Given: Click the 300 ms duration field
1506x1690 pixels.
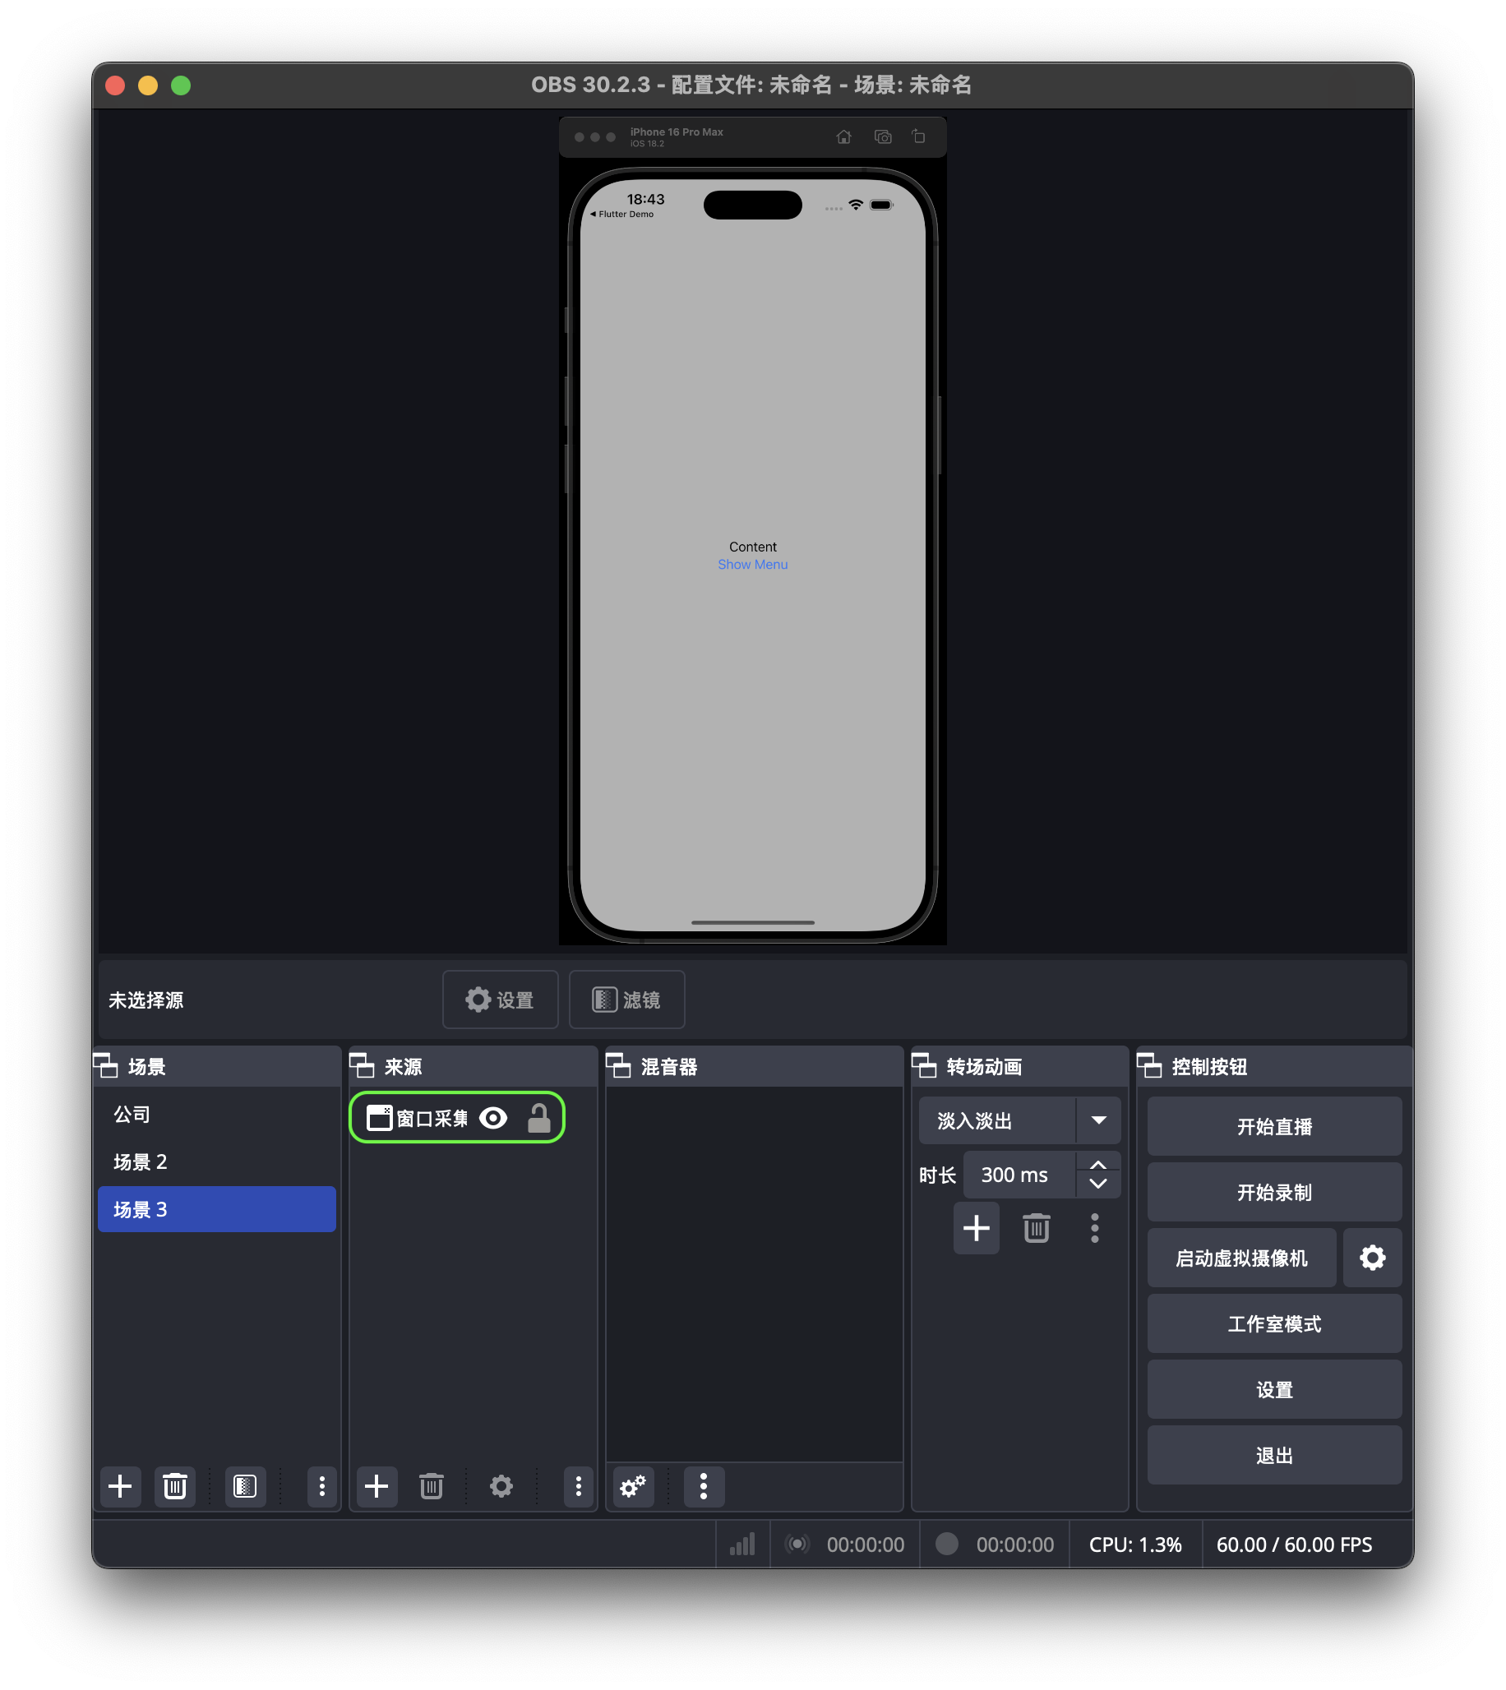Looking at the screenshot, I should point(1019,1175).
